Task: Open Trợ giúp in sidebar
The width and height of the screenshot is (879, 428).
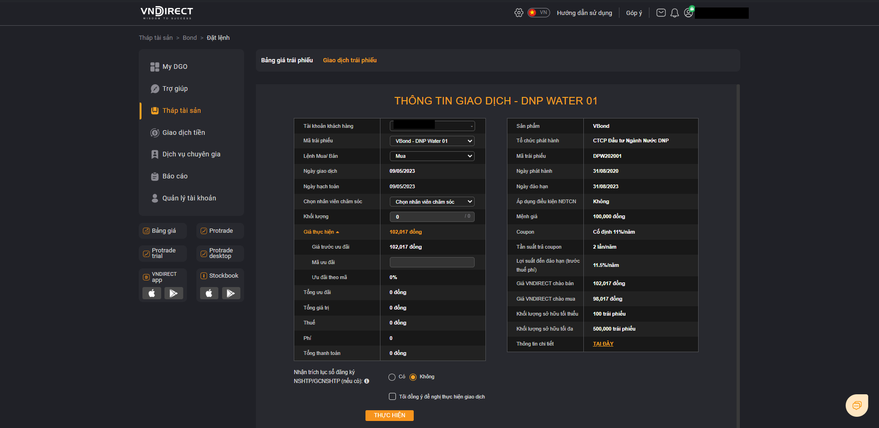Action: (x=175, y=89)
